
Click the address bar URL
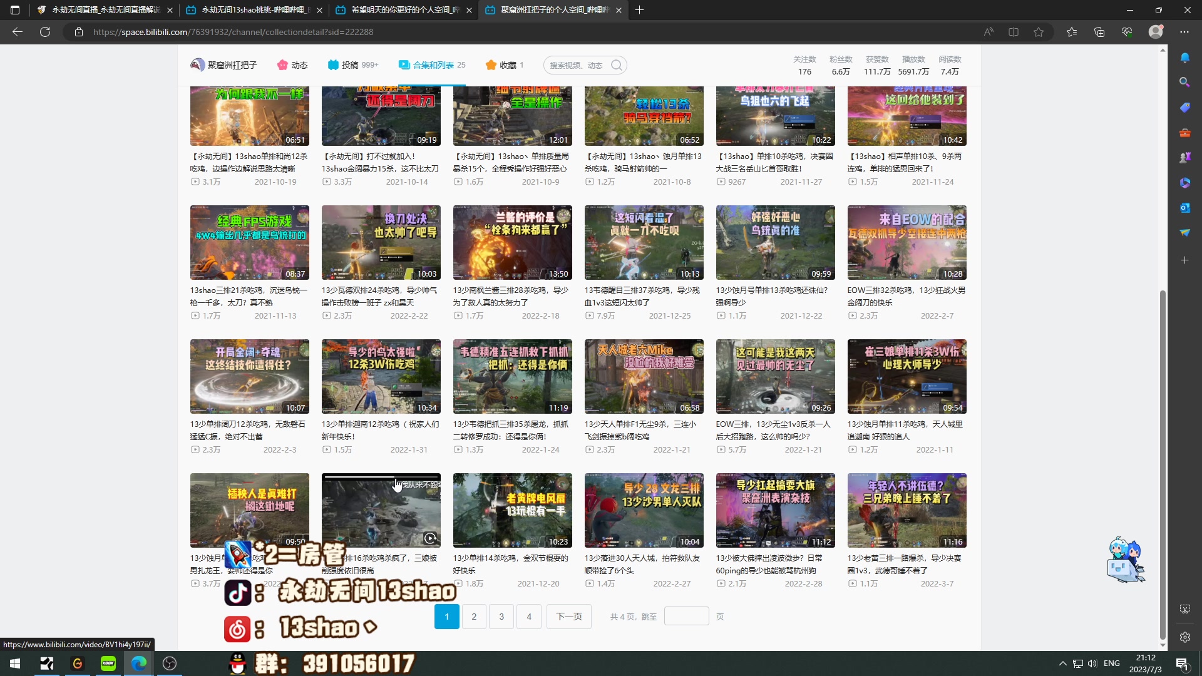(233, 32)
